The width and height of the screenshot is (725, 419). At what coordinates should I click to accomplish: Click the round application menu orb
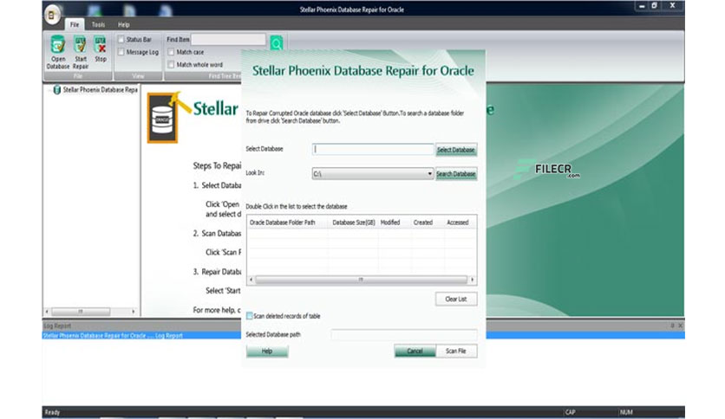(52, 15)
